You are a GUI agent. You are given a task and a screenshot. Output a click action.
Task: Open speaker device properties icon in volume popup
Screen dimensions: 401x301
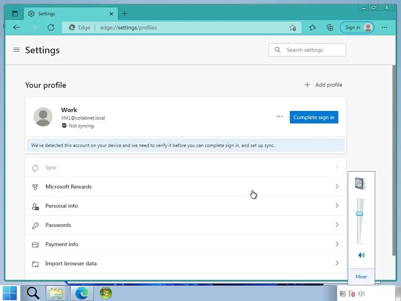pyautogui.click(x=361, y=183)
